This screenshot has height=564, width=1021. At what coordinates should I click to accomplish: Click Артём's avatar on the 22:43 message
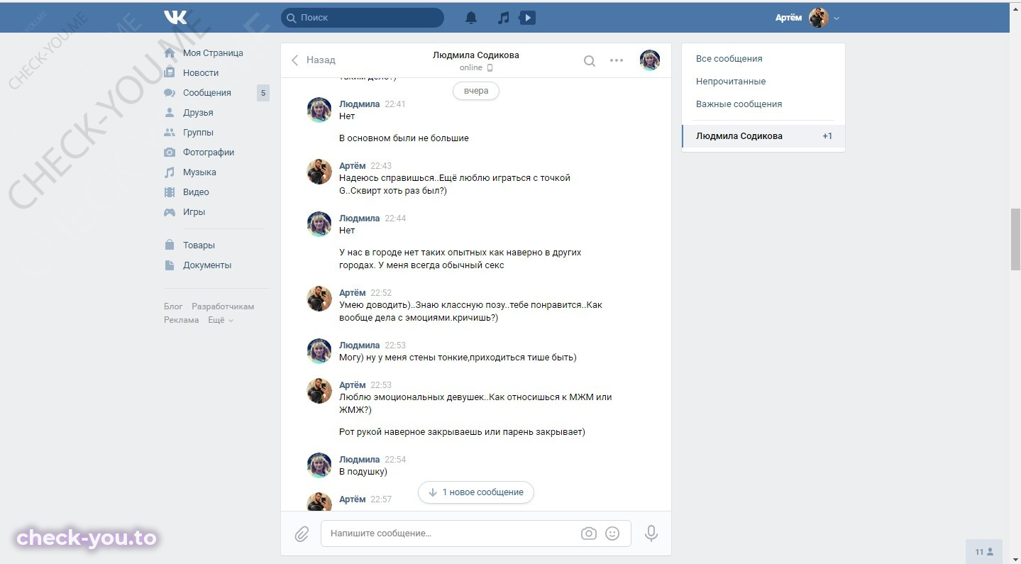click(x=319, y=172)
